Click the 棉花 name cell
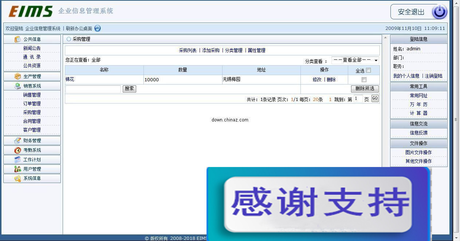This screenshot has width=460, height=241. (104, 79)
